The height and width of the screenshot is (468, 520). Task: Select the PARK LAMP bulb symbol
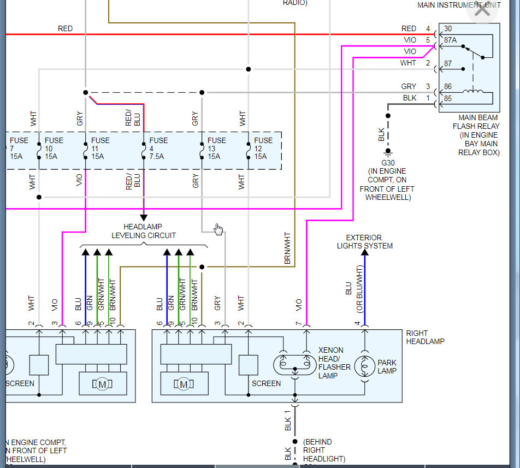pos(364,366)
